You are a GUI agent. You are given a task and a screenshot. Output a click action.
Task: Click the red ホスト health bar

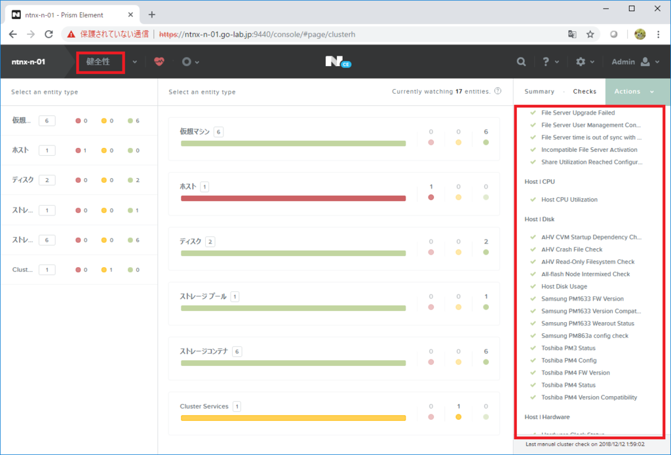(x=293, y=198)
